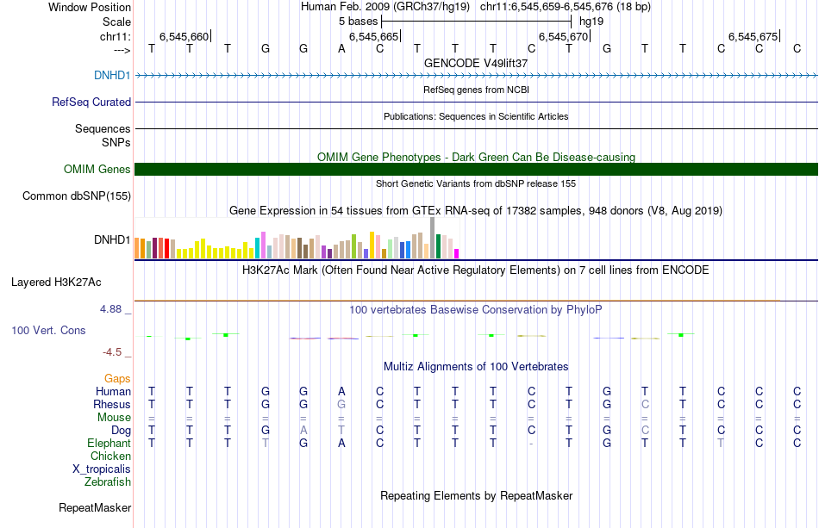Viewport: 819px width, 528px height.
Task: Click the Scale label on the left
Action: [116, 22]
